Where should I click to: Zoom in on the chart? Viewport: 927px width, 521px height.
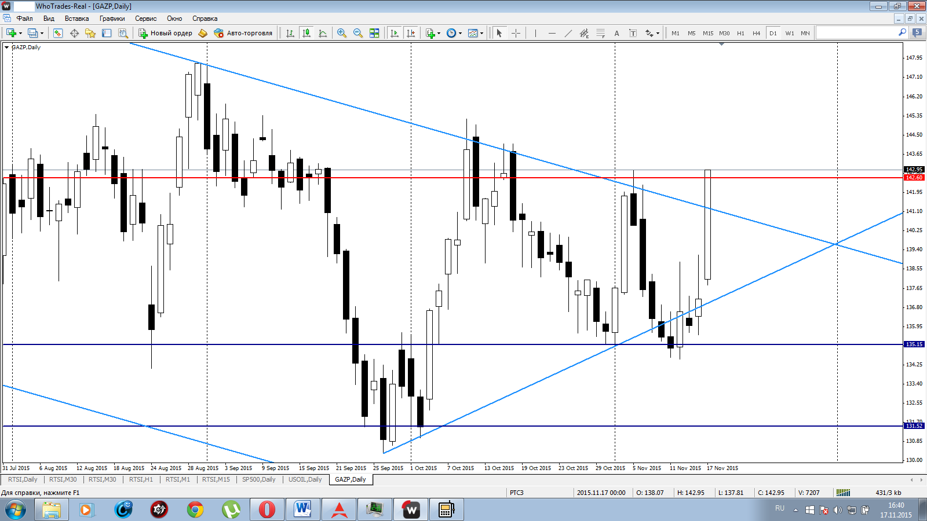click(x=342, y=33)
